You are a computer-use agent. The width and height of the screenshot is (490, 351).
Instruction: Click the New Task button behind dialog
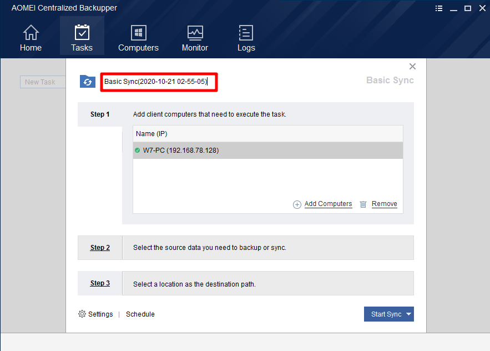[43, 82]
